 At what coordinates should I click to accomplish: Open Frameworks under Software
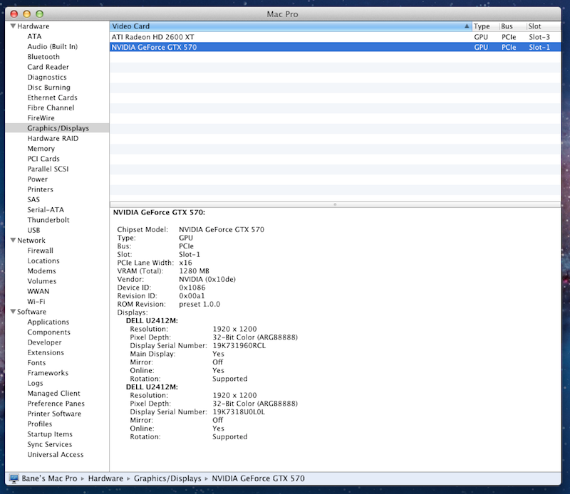point(48,372)
